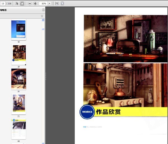Click thumbnail scrollbar up arrow
This screenshot has width=168, height=144.
pos(43,20)
